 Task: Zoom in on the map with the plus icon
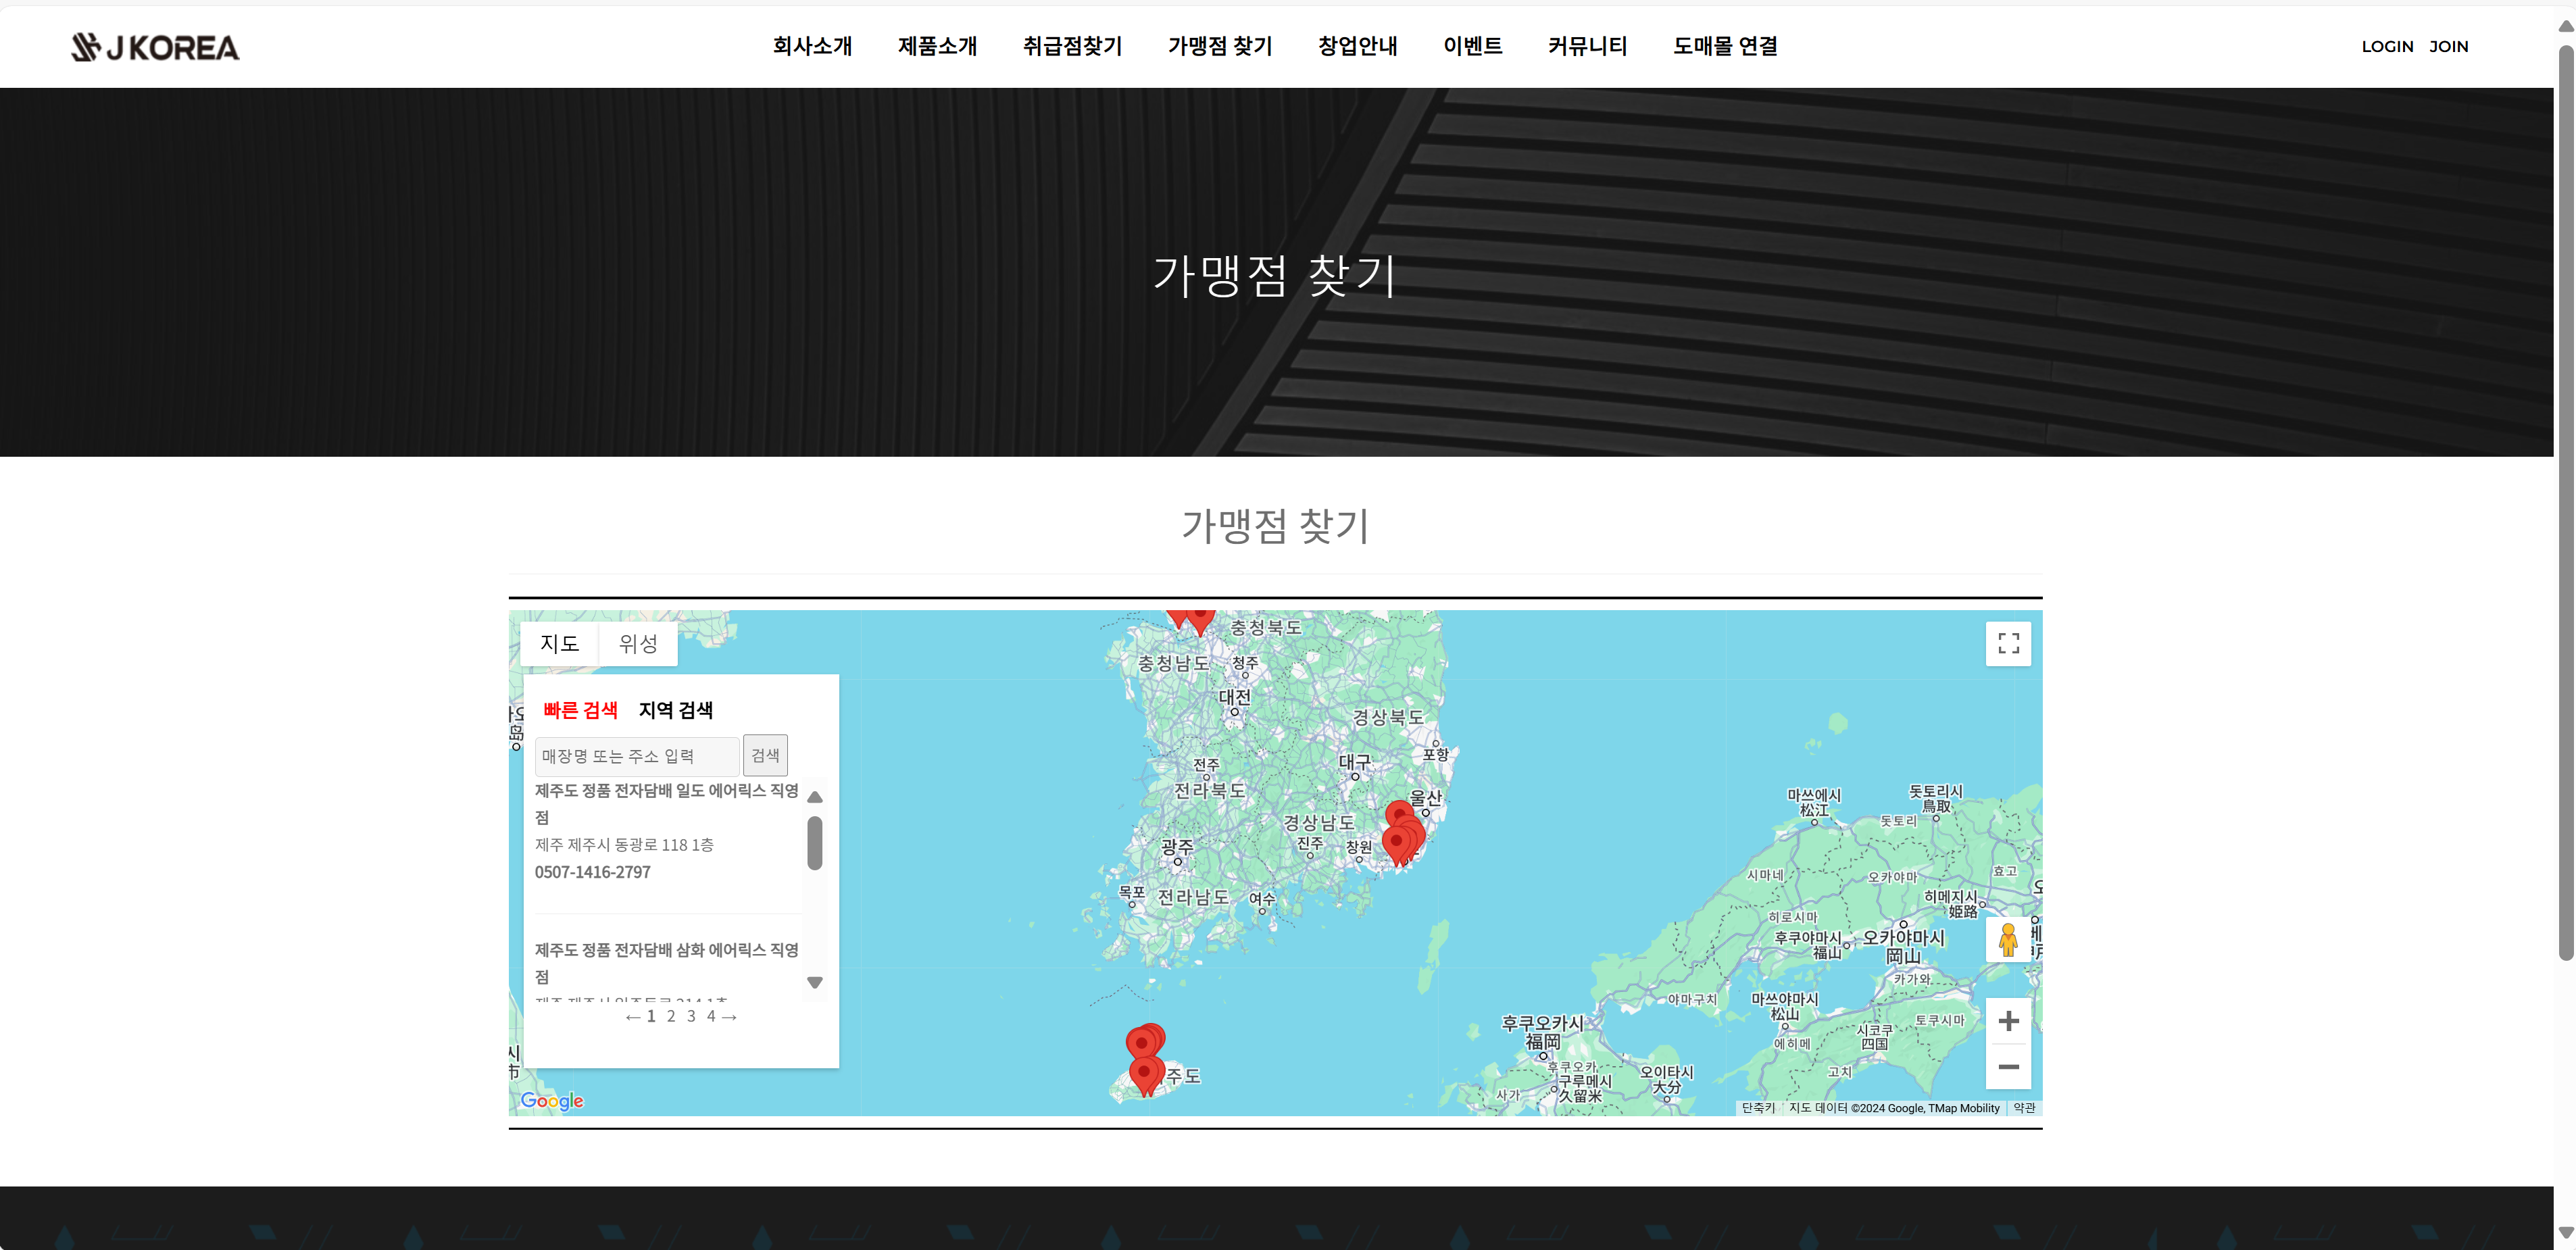tap(2008, 1020)
